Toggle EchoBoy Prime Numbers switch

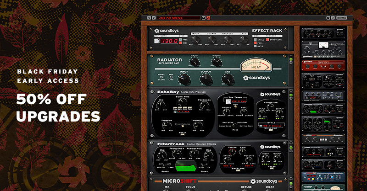(x=183, y=126)
